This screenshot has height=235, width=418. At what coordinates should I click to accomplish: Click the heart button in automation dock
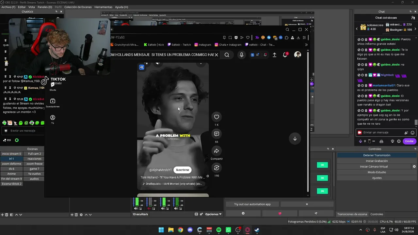point(280,213)
